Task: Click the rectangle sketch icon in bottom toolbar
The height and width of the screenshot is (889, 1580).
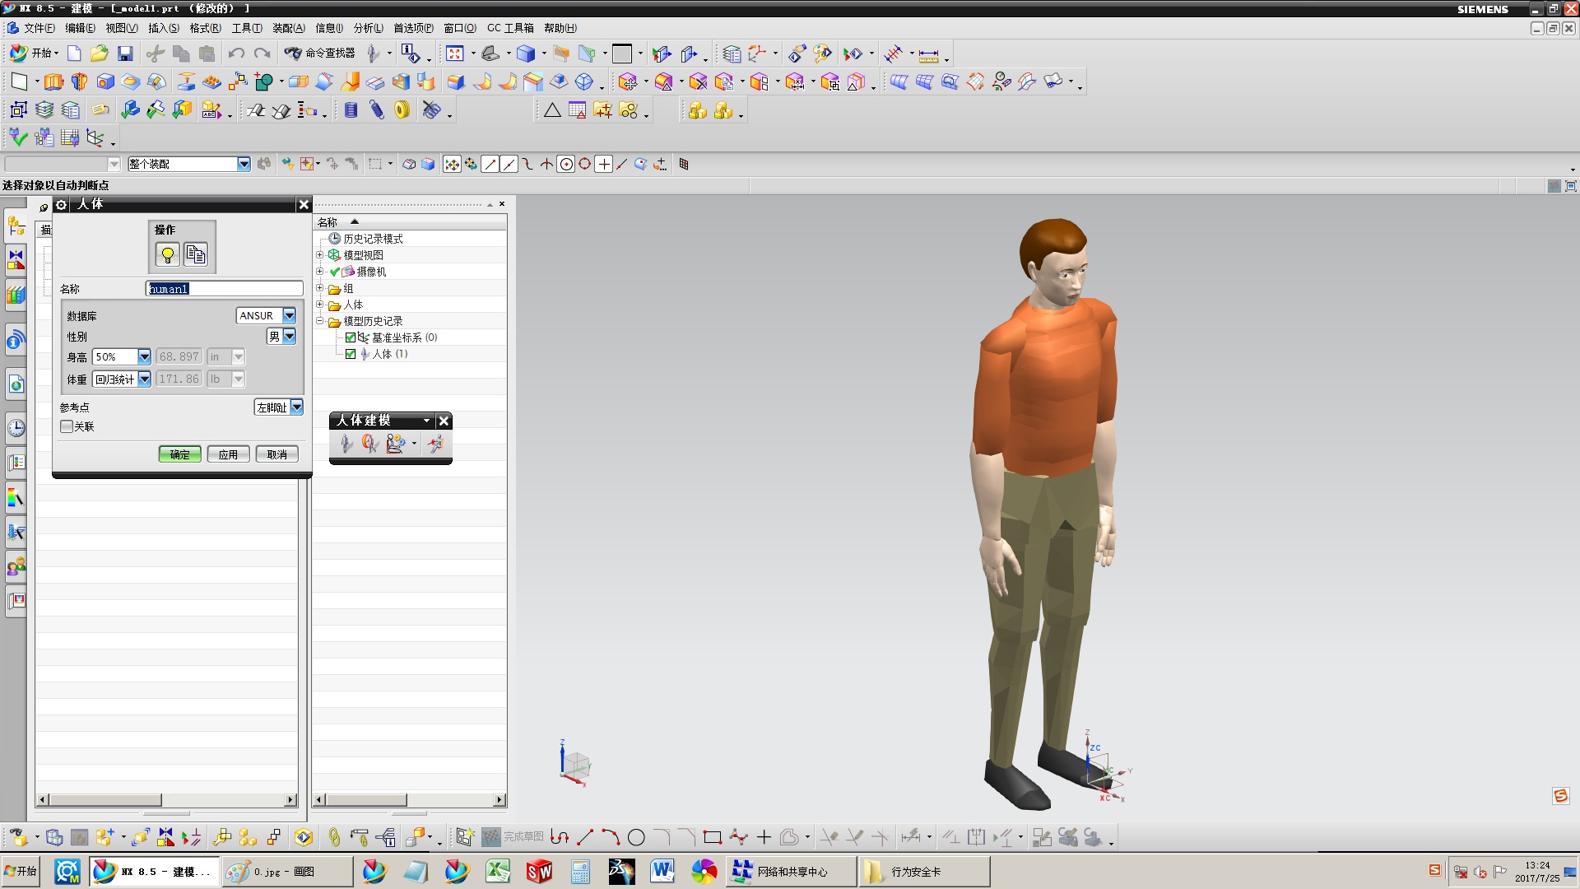Action: [x=713, y=838]
